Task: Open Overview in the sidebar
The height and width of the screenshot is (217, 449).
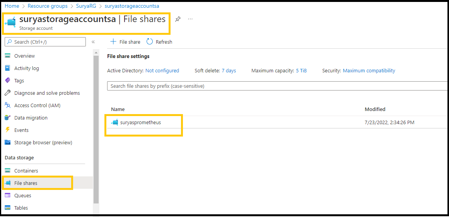Action: point(25,56)
